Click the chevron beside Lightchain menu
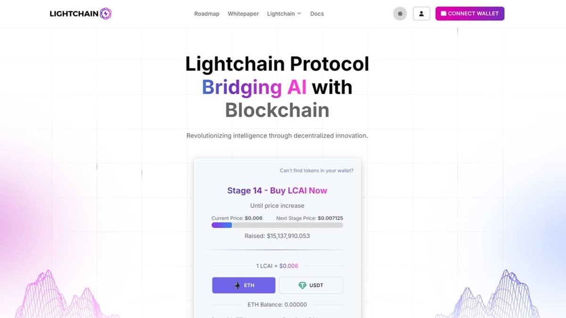The image size is (566, 318). pyautogui.click(x=299, y=14)
